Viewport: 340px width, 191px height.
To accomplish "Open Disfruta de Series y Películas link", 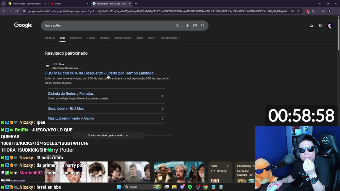I will [71, 93].
